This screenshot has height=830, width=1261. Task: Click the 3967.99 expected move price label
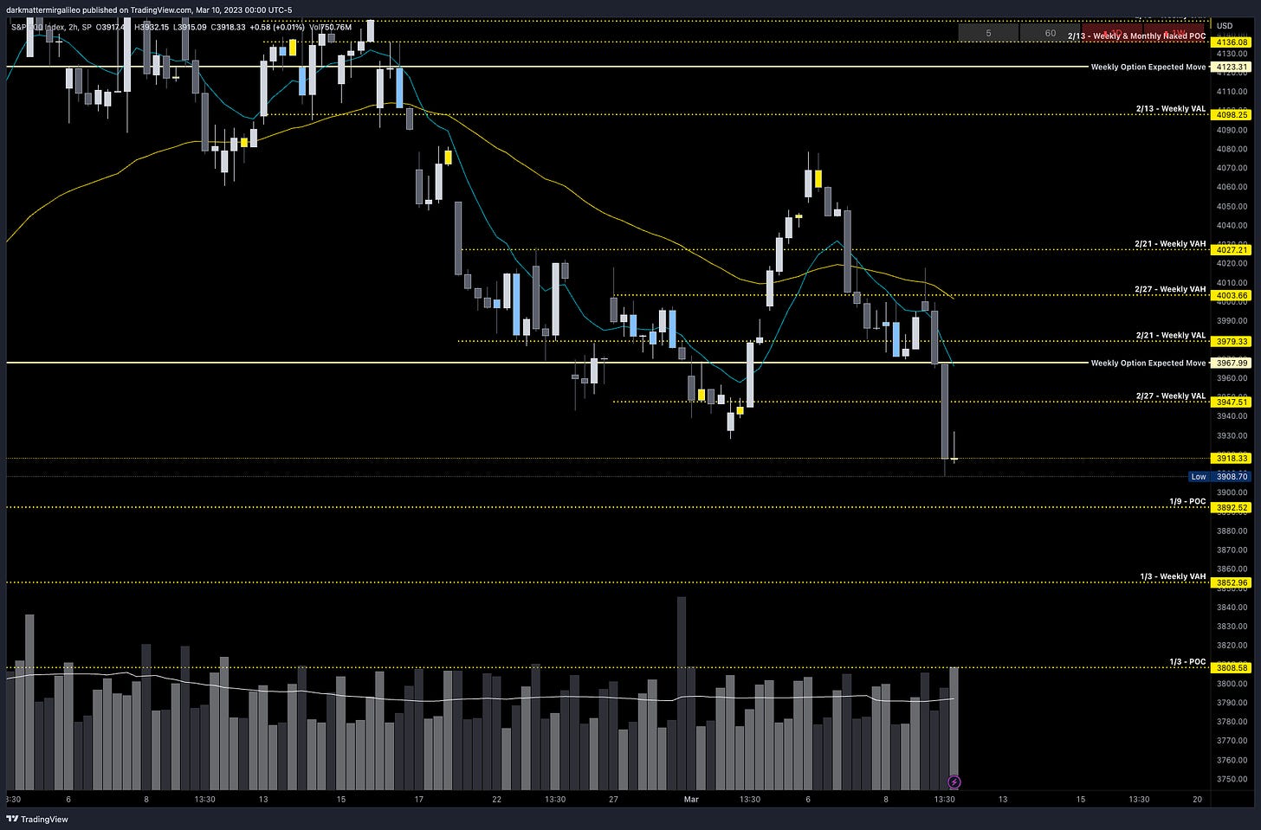point(1232,363)
